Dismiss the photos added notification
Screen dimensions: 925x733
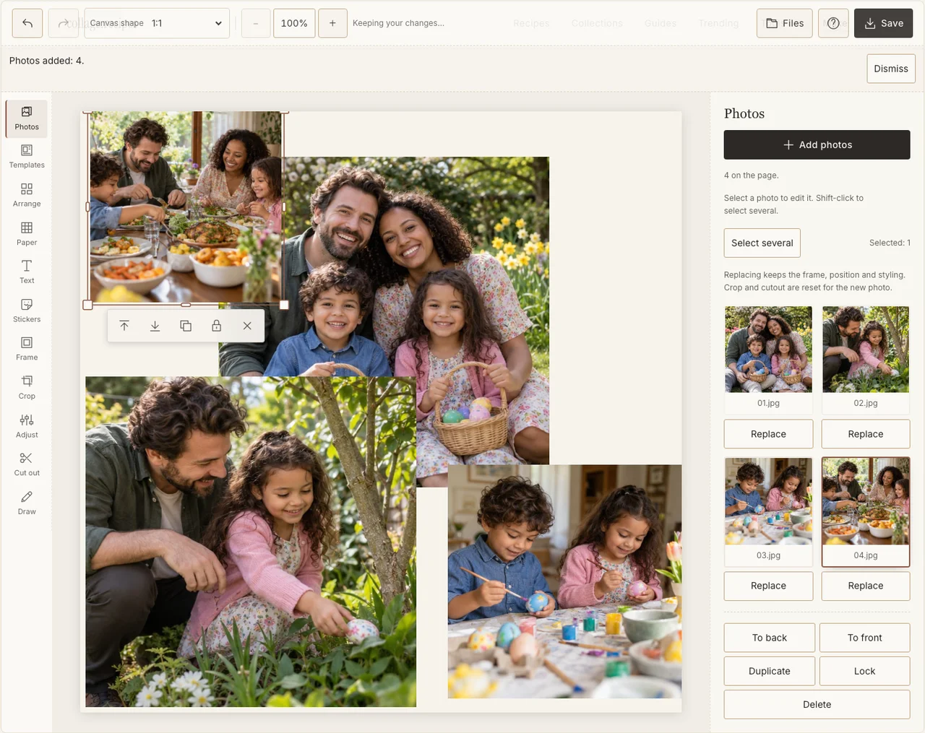click(891, 69)
